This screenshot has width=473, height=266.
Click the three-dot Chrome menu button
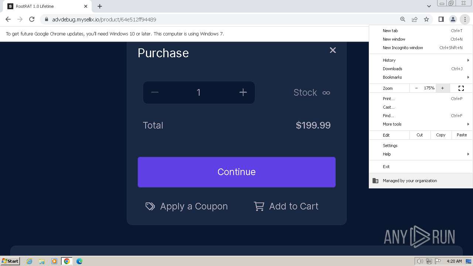pyautogui.click(x=465, y=19)
